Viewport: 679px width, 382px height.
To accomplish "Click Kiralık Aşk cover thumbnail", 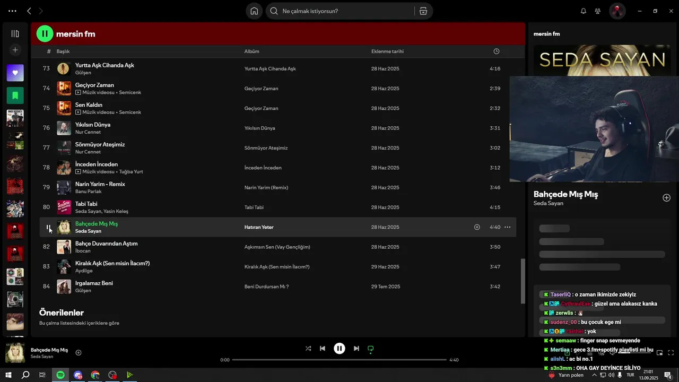I will point(64,267).
